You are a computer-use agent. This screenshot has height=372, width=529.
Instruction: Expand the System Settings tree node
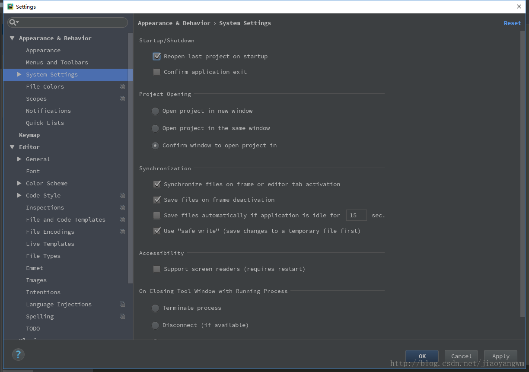(x=19, y=74)
